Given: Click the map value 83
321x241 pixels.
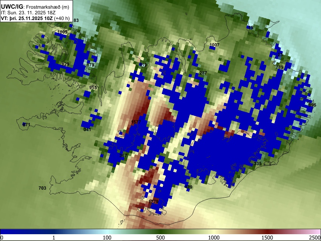Looking at the screenshot, I should pos(76,20).
